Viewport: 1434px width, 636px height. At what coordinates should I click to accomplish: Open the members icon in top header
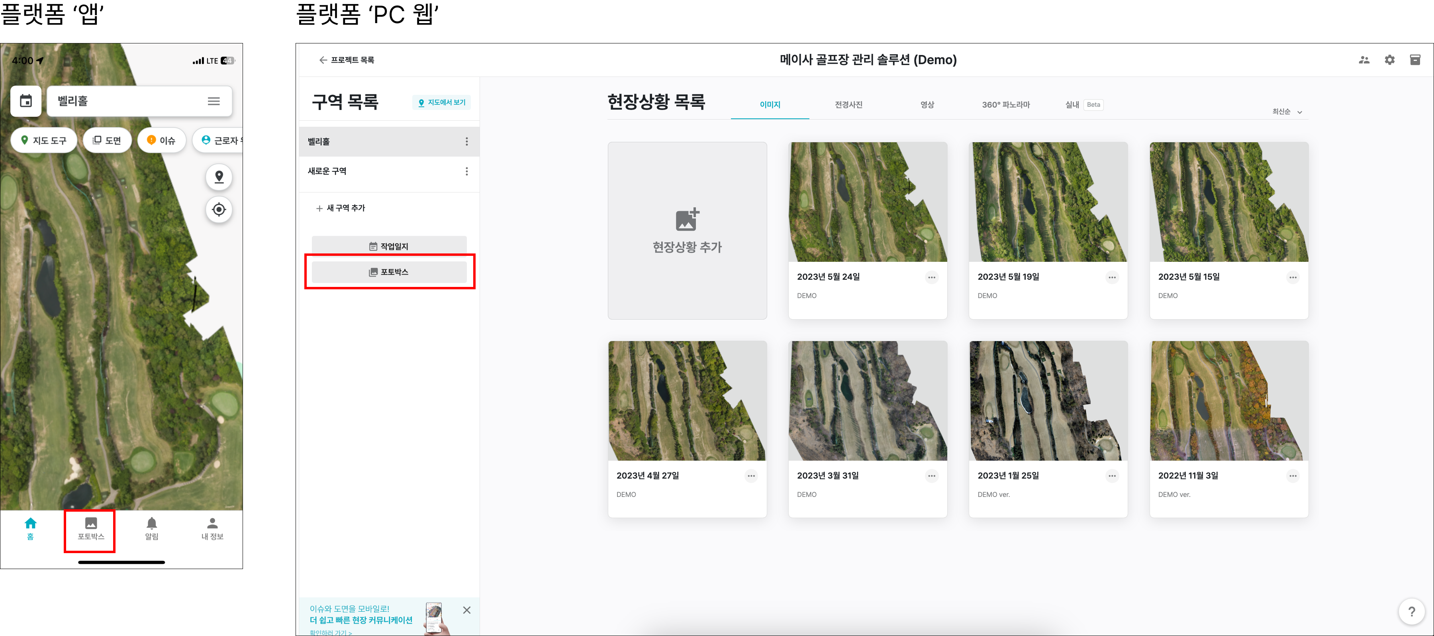(1363, 60)
